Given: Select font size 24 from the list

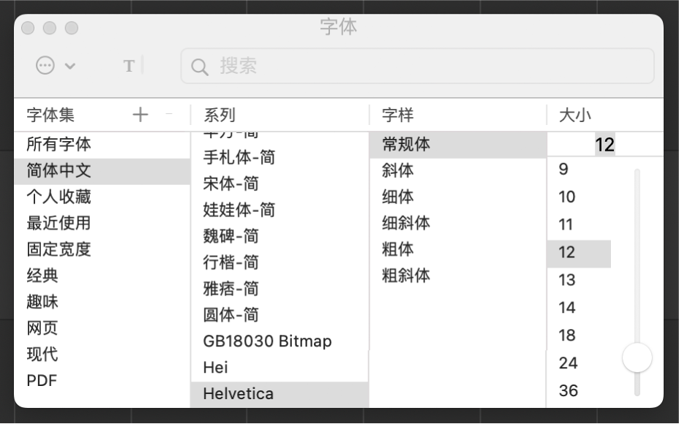Looking at the screenshot, I should tap(569, 363).
